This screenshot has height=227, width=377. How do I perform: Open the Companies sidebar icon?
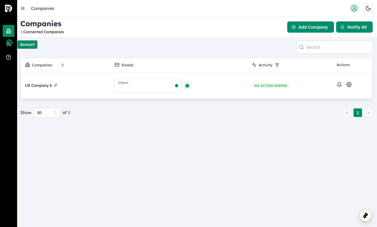(x=9, y=31)
